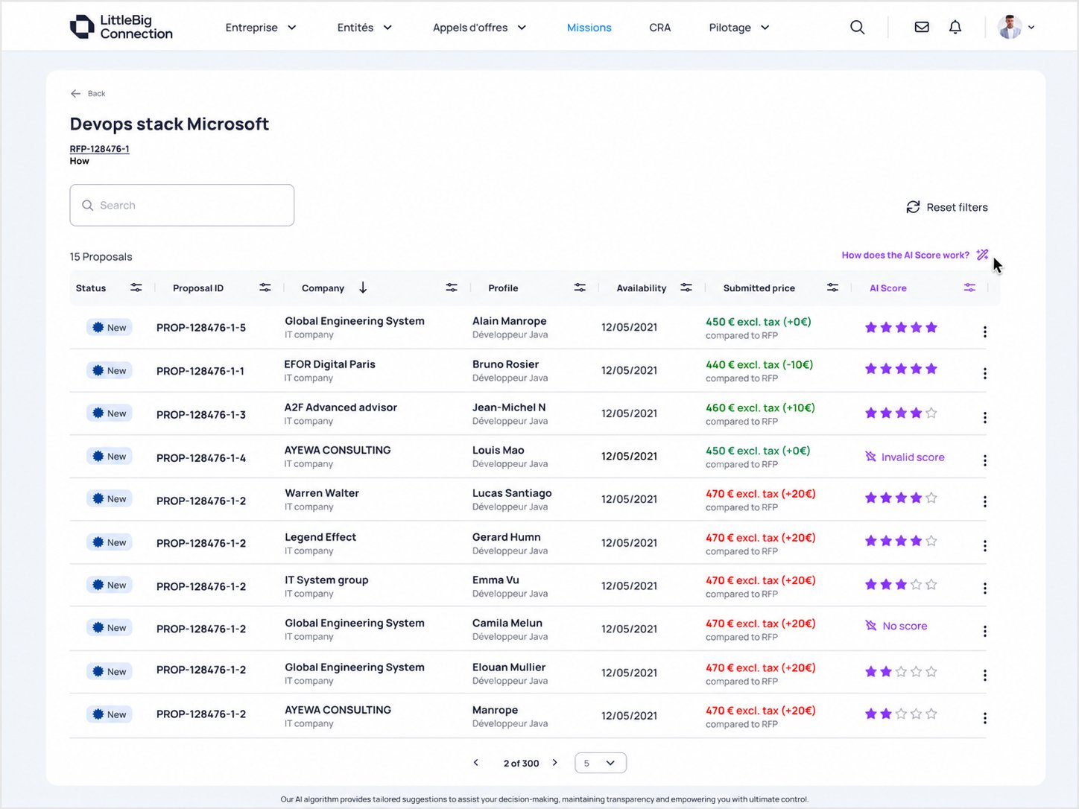Go to the previous page arrow

point(476,763)
